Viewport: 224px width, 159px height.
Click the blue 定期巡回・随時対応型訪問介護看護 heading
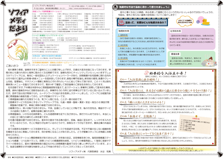pyautogui.click(x=47, y=56)
